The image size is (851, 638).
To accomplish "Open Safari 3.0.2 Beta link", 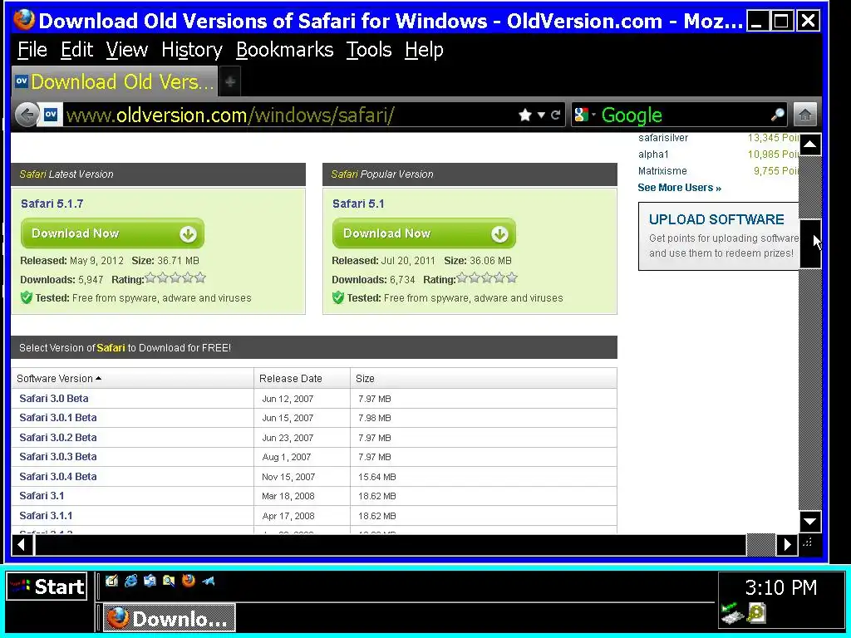I will [x=58, y=437].
